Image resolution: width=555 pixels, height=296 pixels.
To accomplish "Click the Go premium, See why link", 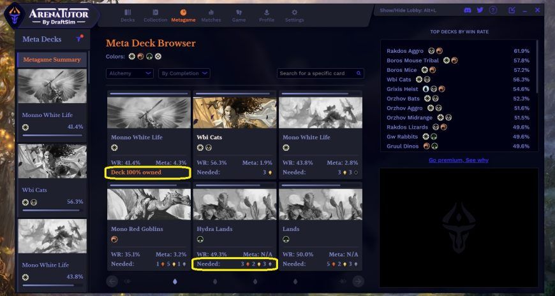I will (459, 160).
